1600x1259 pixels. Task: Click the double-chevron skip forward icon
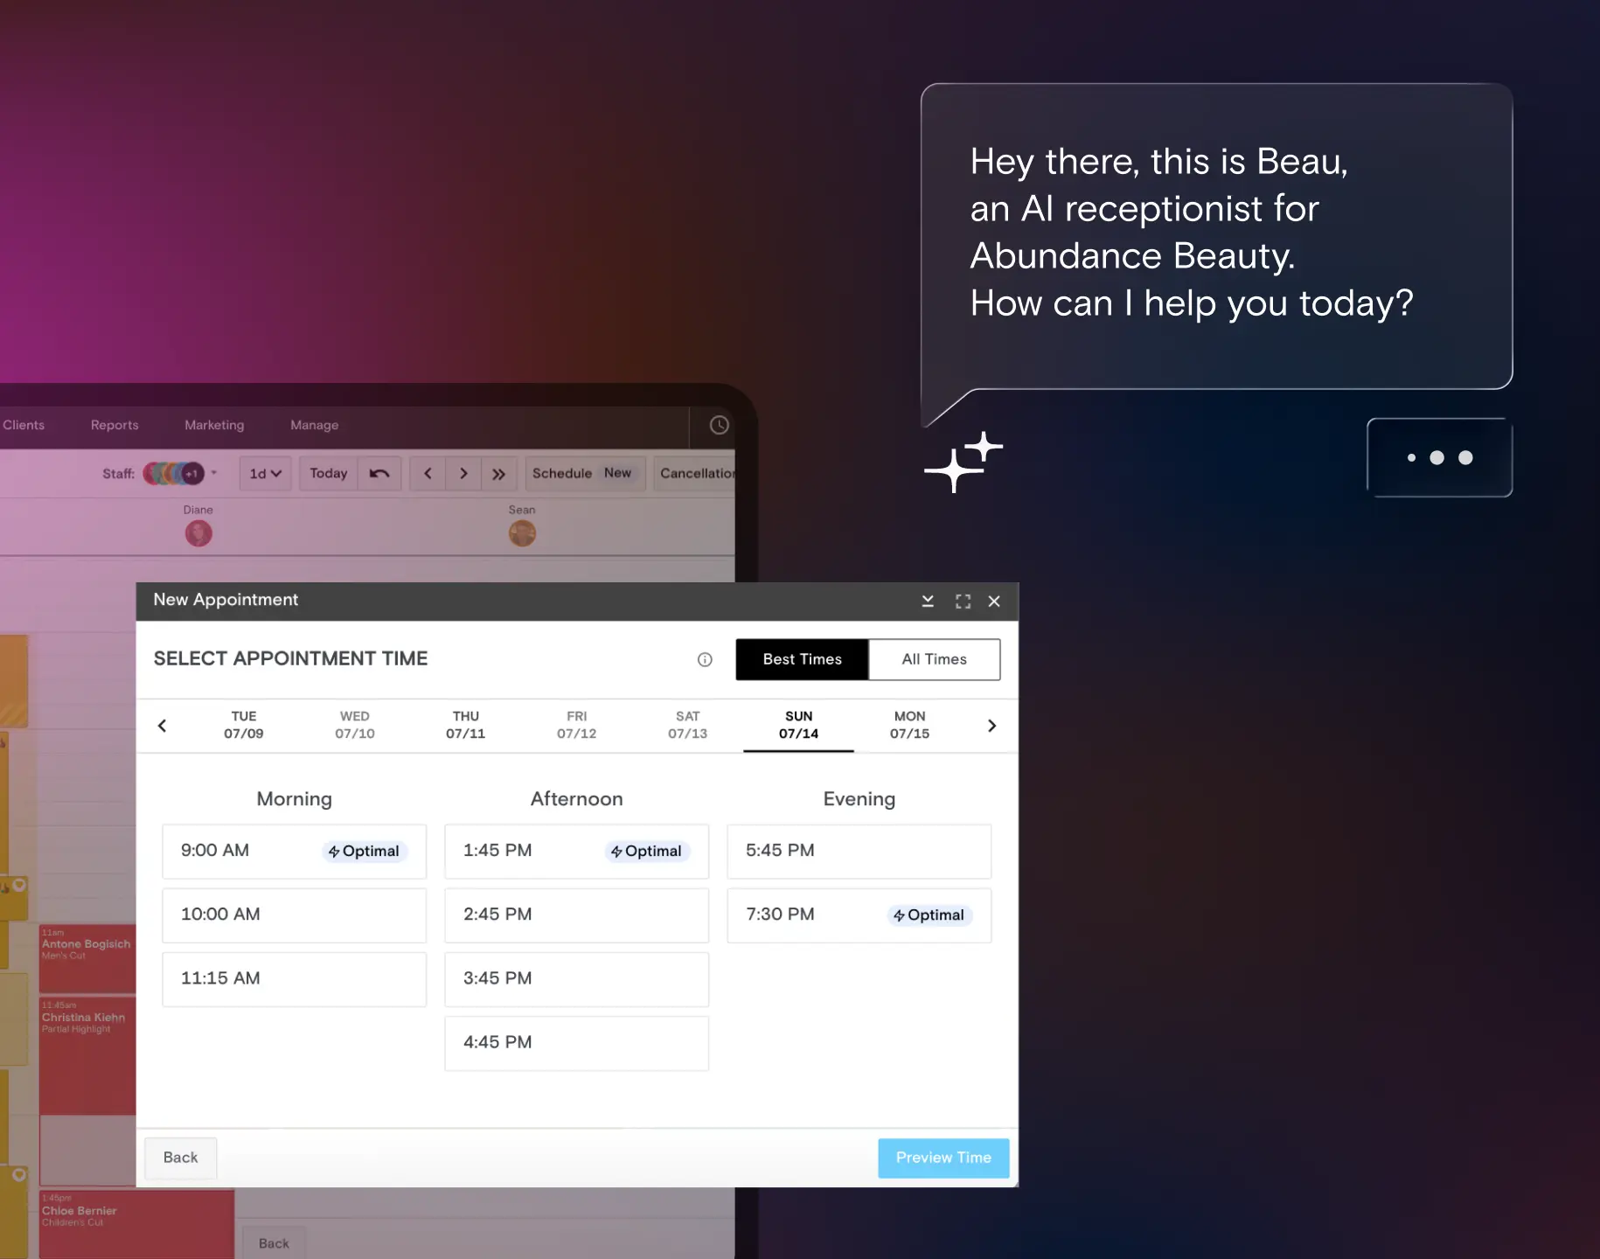(x=498, y=473)
